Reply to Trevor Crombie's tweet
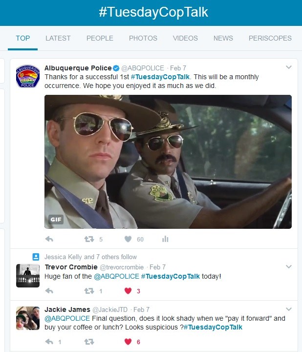Screen dimensions: 302x352 tap(49, 291)
